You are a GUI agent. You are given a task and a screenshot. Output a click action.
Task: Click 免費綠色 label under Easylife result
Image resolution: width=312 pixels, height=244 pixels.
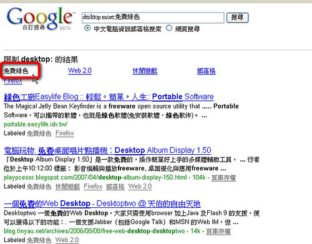click(x=39, y=134)
